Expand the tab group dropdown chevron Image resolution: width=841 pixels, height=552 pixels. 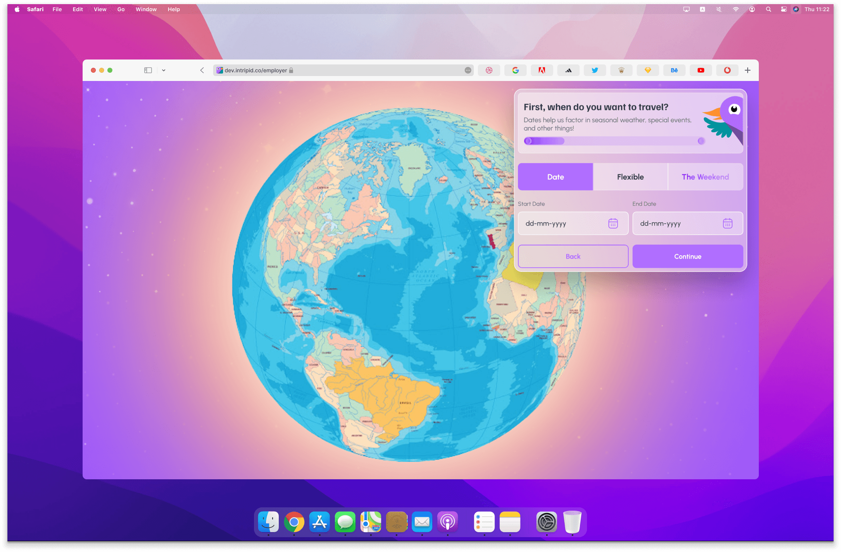pyautogui.click(x=164, y=70)
